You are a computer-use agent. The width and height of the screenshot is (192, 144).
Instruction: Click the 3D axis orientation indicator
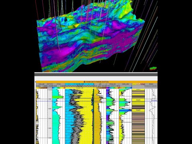pos(153,68)
